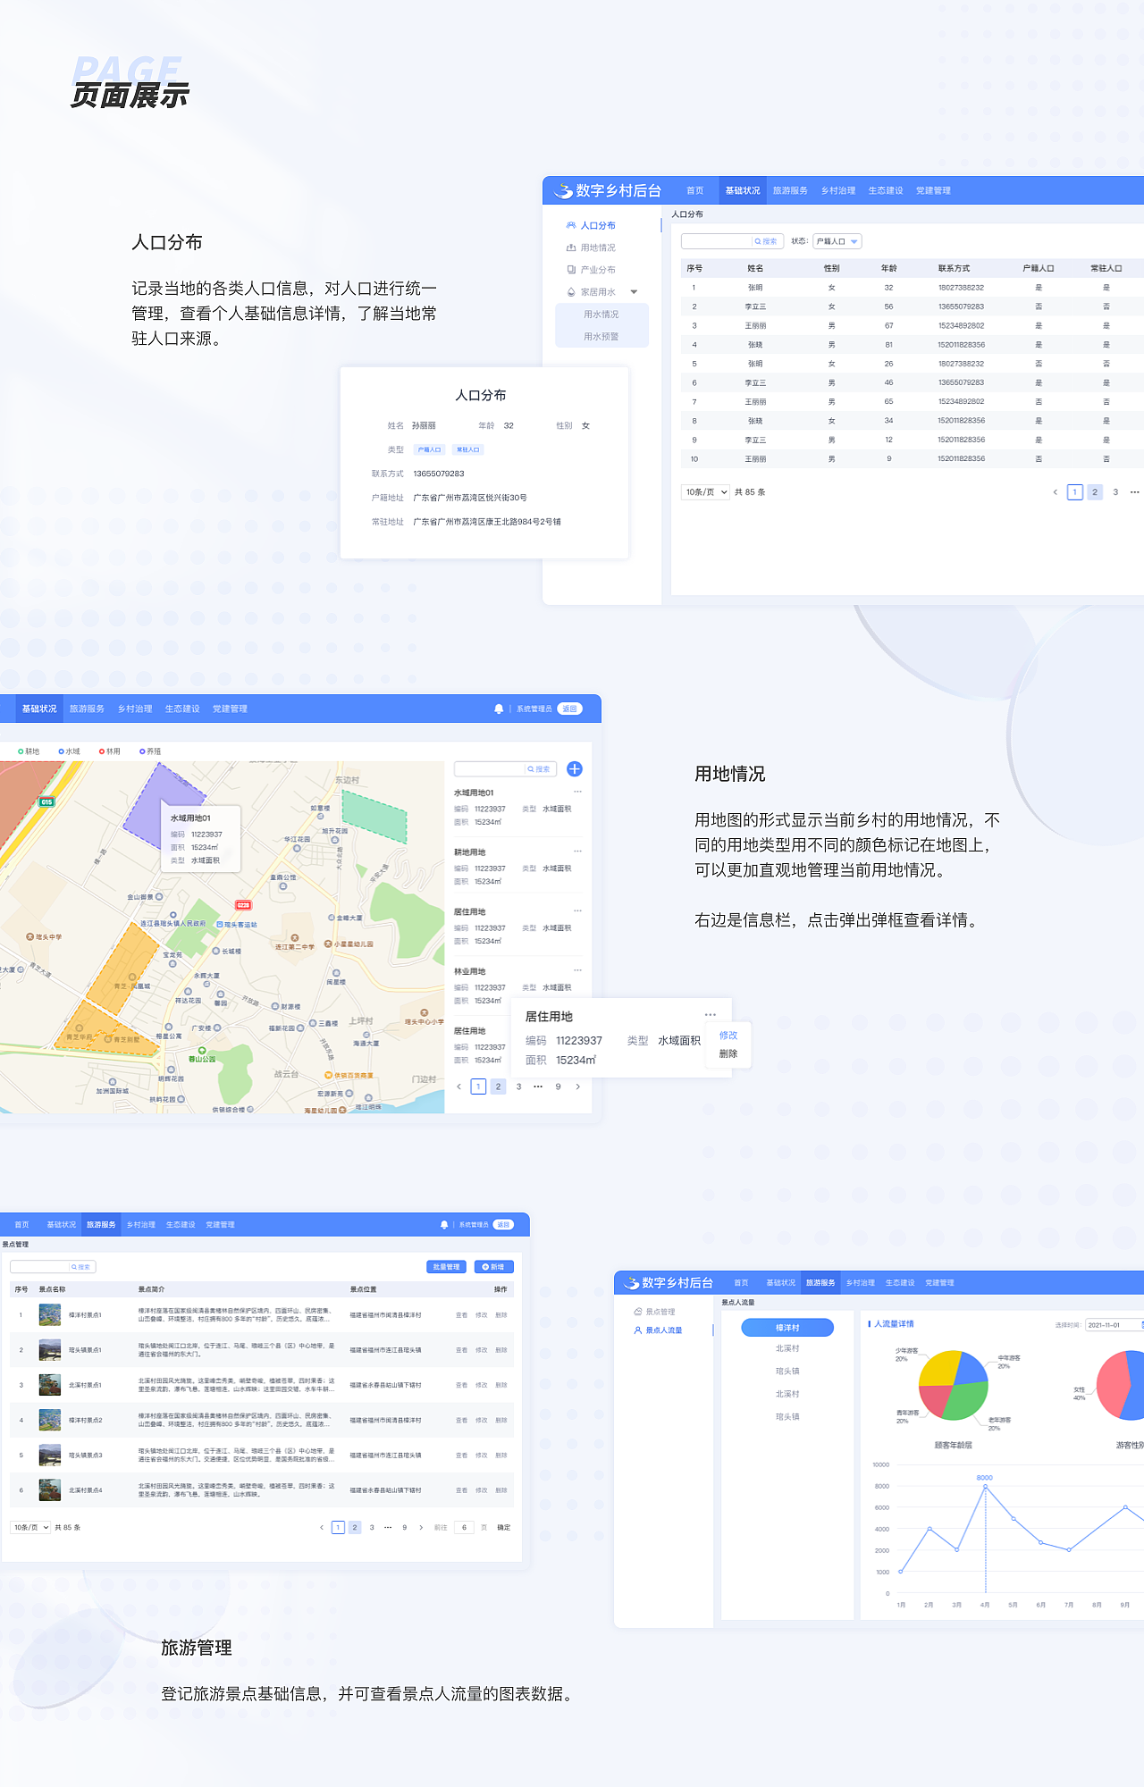Open more options on the 居住用地 popup card
1144x1787 pixels.
point(711,1015)
